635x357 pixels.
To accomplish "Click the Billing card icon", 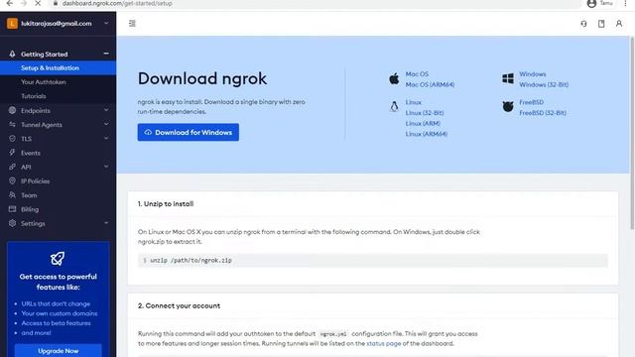I will [12, 209].
